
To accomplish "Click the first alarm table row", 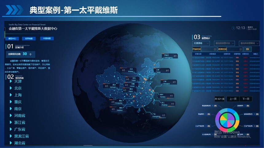I will [x=226, y=57].
